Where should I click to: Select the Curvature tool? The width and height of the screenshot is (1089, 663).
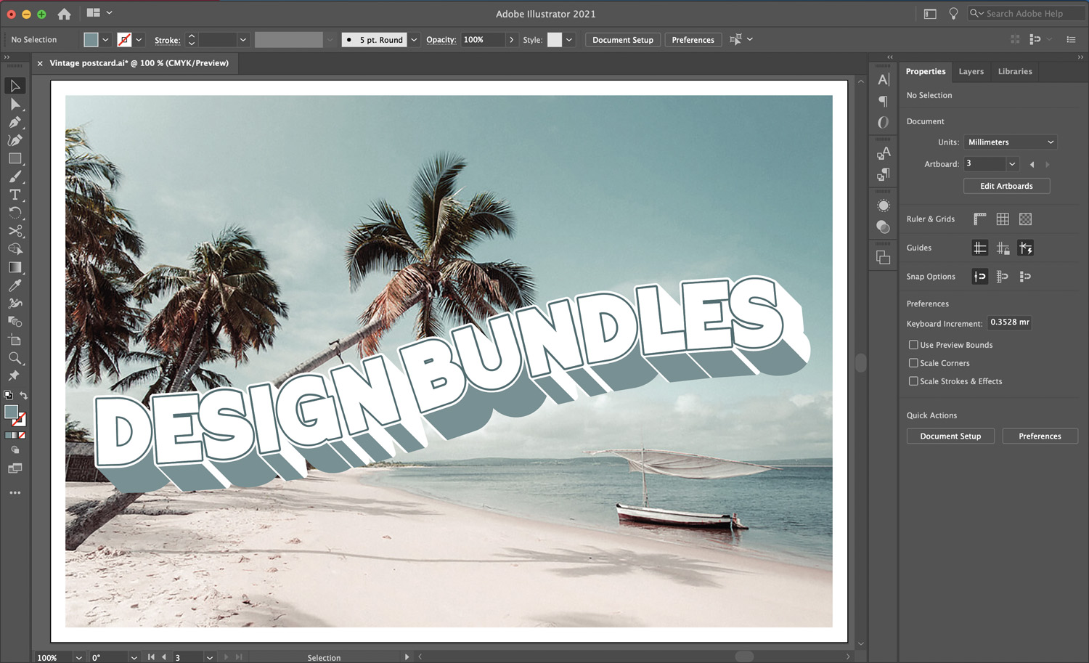point(15,140)
